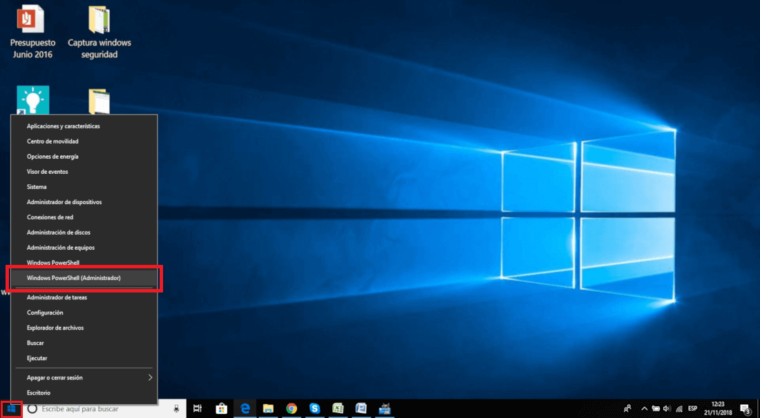Open Administrador de dispositivos
Image resolution: width=760 pixels, height=418 pixels.
click(x=84, y=201)
